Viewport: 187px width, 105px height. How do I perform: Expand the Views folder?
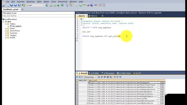[6, 29]
